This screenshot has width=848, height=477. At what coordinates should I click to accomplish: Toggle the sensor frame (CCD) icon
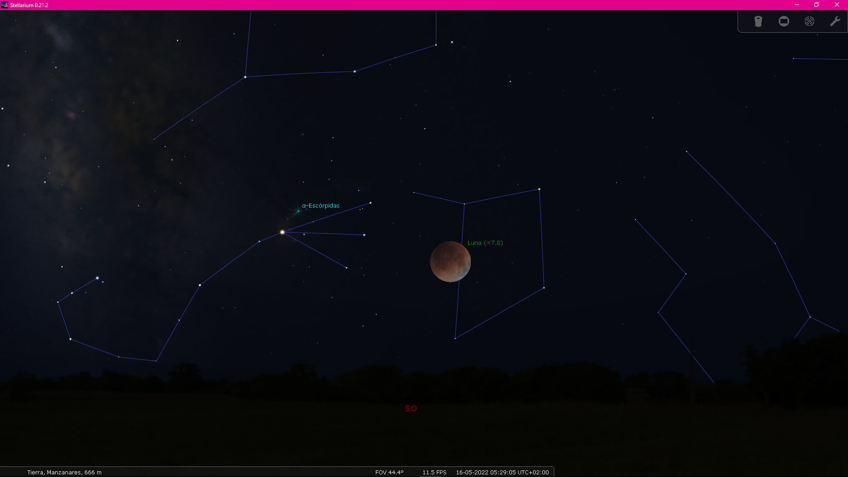(x=784, y=21)
